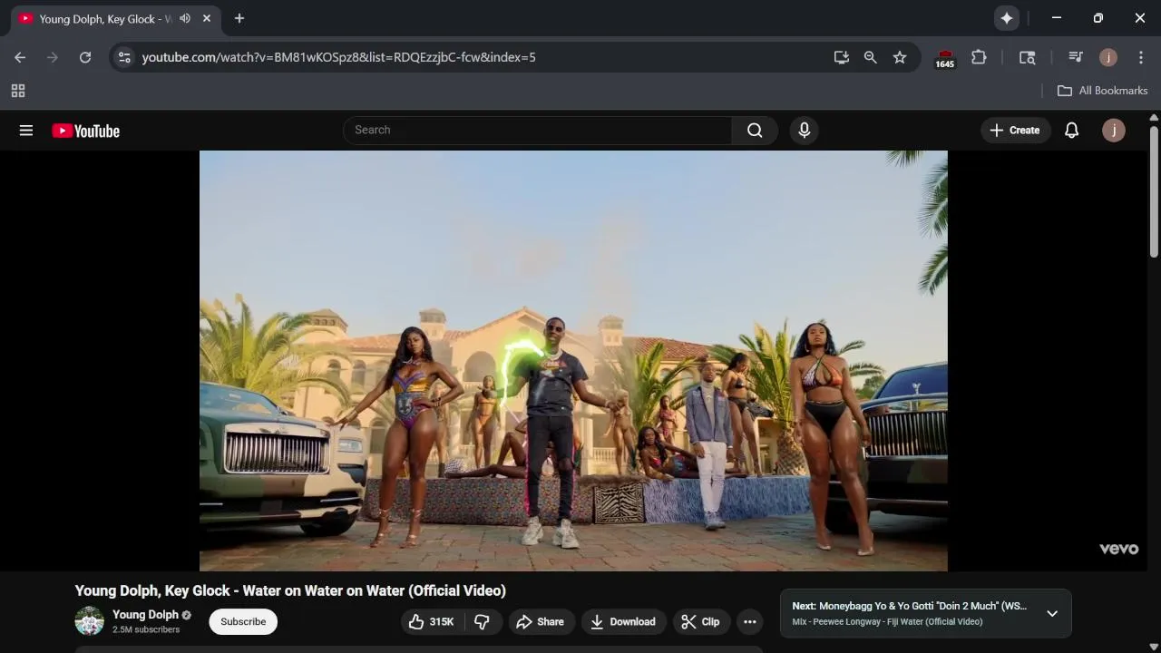This screenshot has width=1161, height=653.
Task: Click the Mix - Peewee Longway playlist text
Action: (x=887, y=622)
